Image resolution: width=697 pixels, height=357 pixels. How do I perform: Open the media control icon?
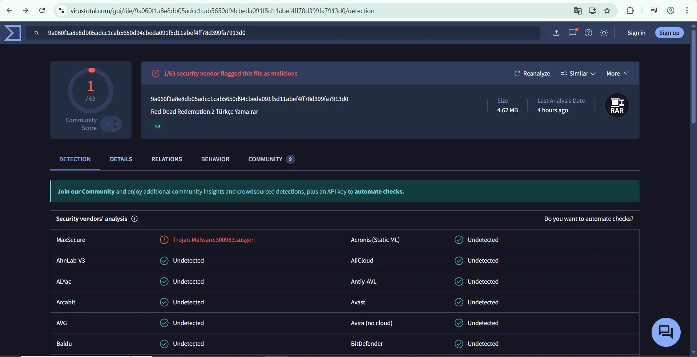click(654, 11)
